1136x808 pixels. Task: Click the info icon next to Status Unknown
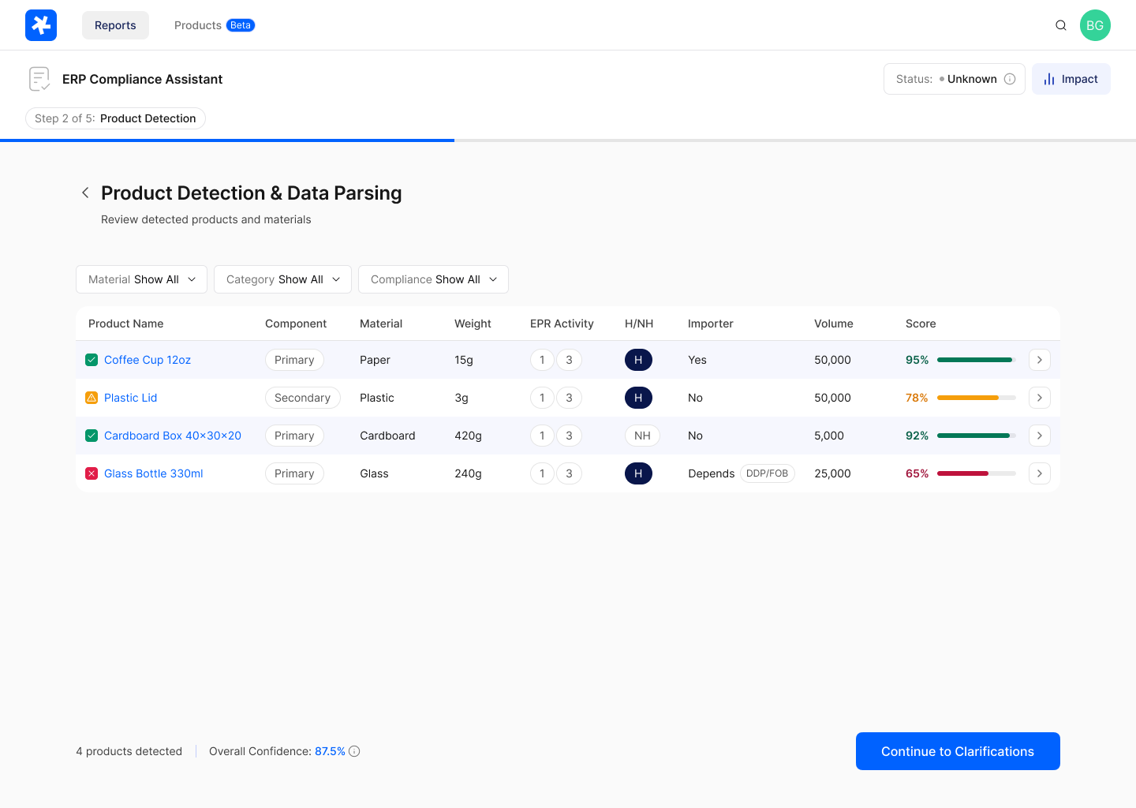[x=1011, y=78]
